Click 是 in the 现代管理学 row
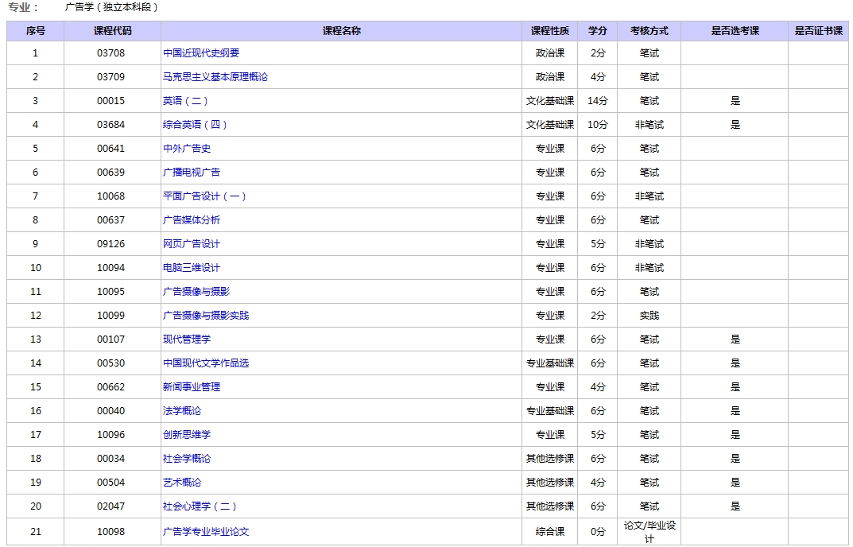Viewport: 853px width, 547px height. pos(735,339)
